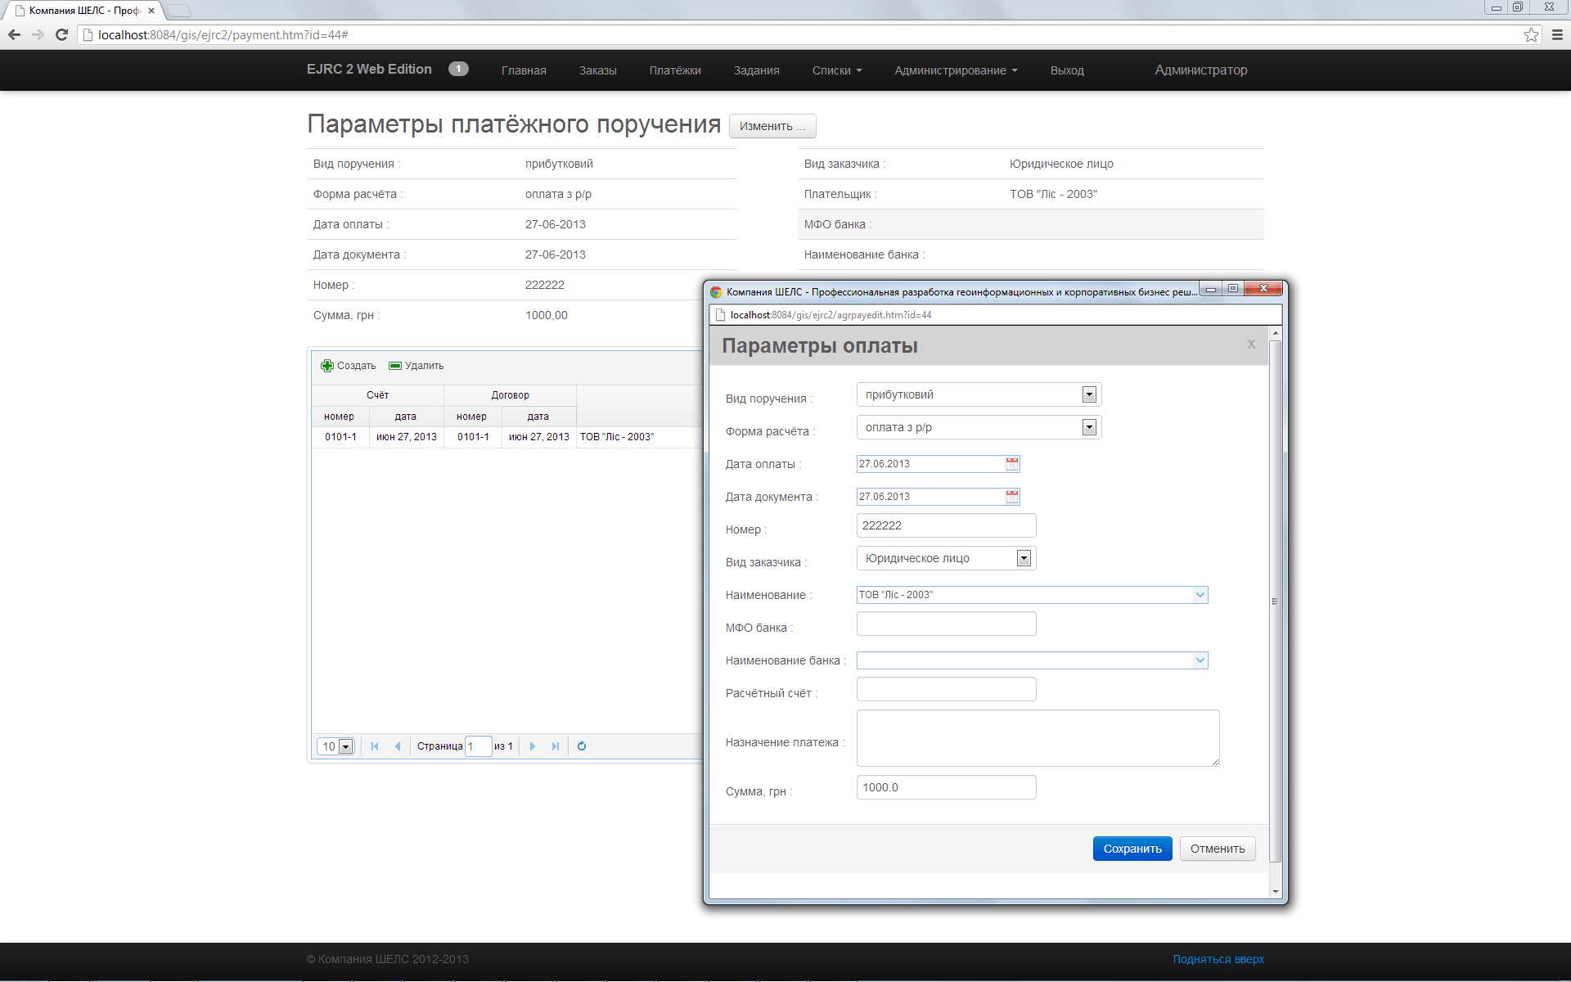The height and width of the screenshot is (982, 1571).
Task: Open calendar picker for Дата документа
Action: point(1012,497)
